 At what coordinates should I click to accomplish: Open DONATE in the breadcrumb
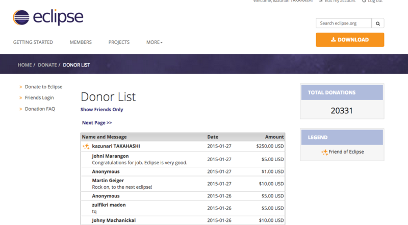click(47, 65)
